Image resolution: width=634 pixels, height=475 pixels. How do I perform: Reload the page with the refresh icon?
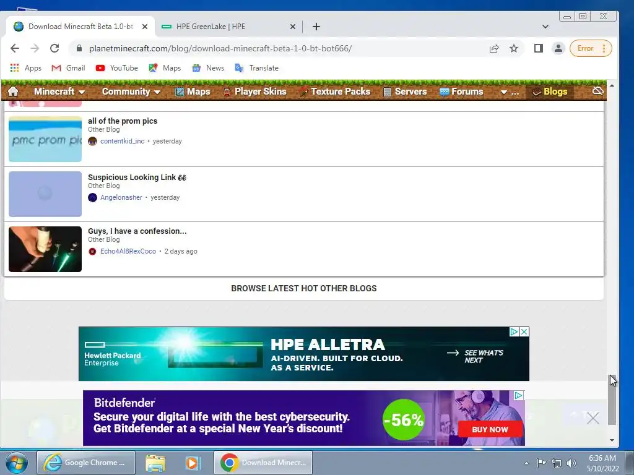[x=54, y=48]
